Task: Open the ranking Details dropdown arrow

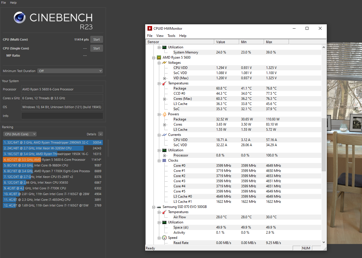Action: [100, 134]
